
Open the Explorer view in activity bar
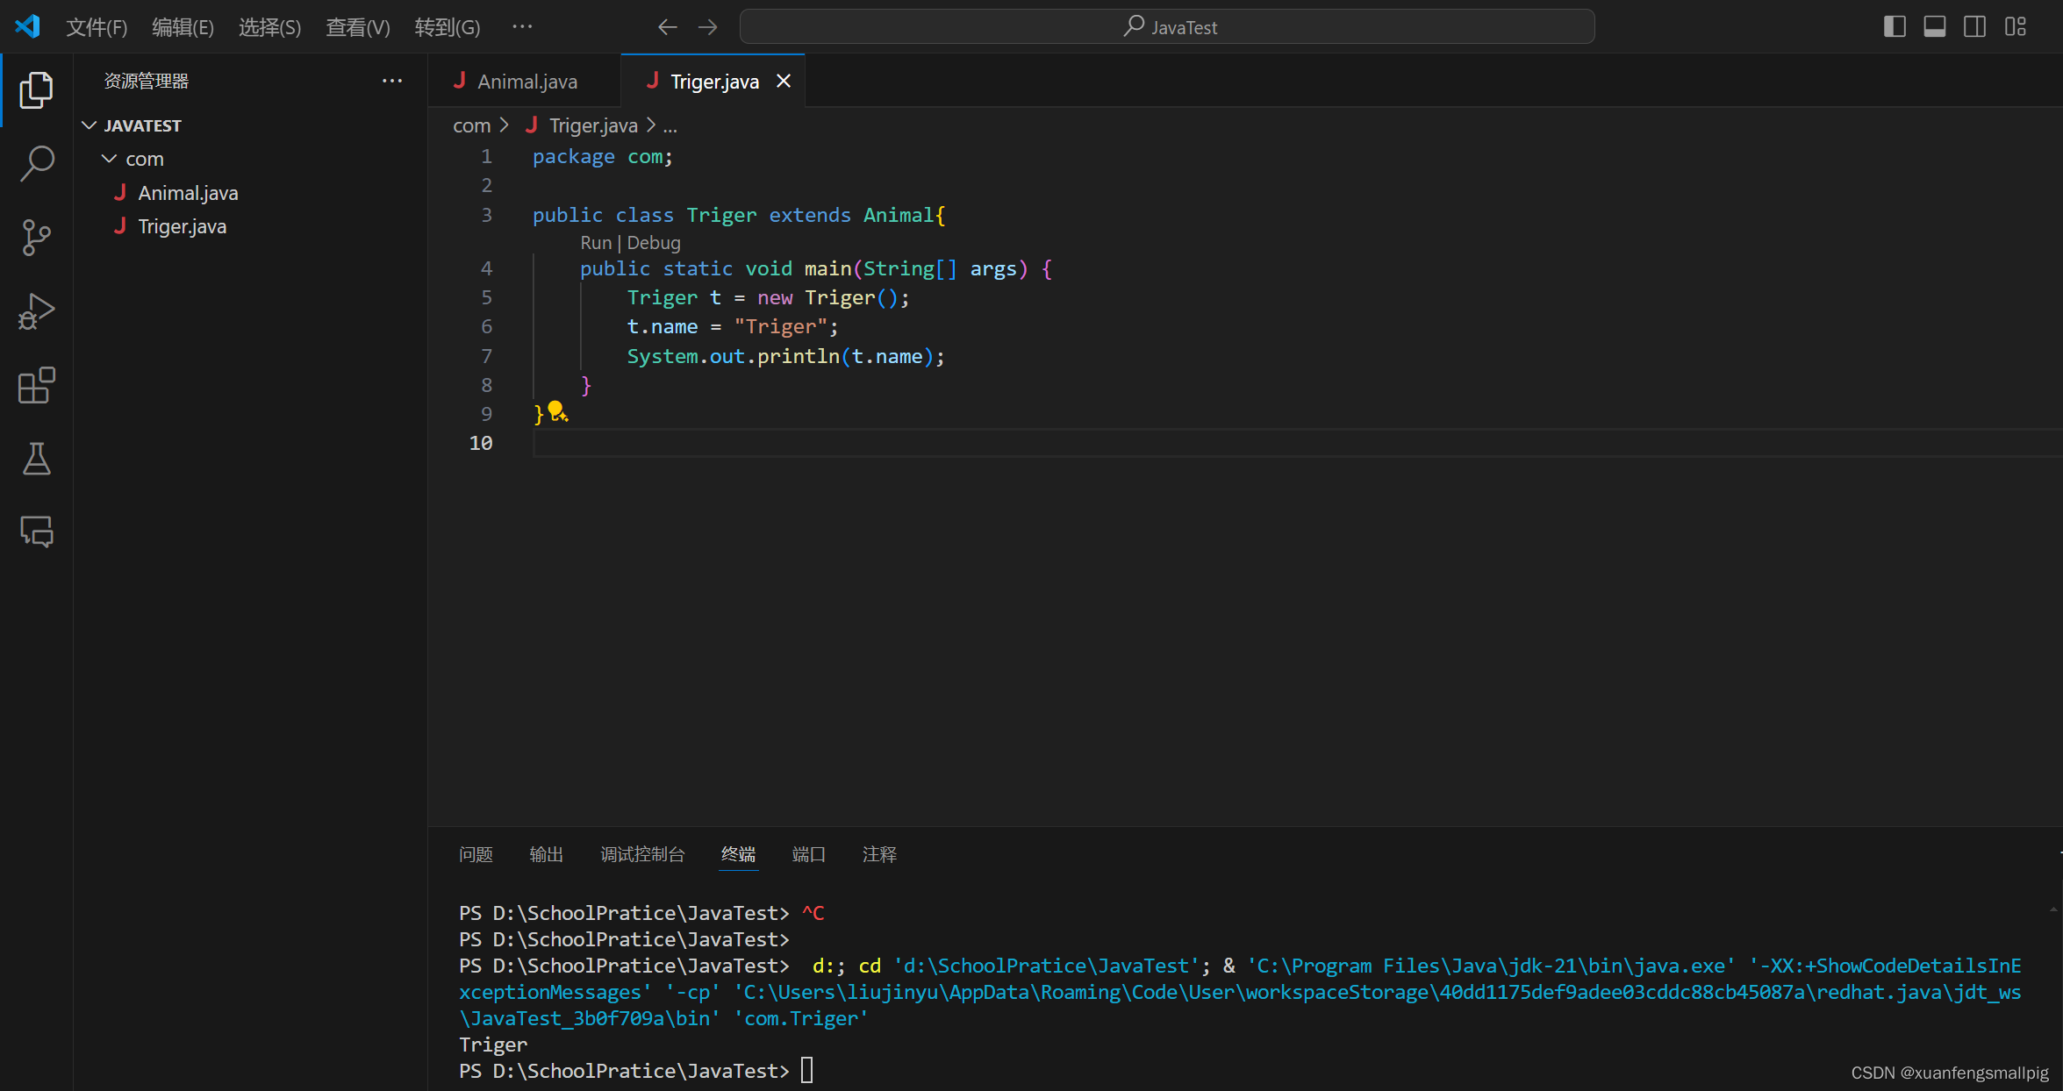(36, 90)
